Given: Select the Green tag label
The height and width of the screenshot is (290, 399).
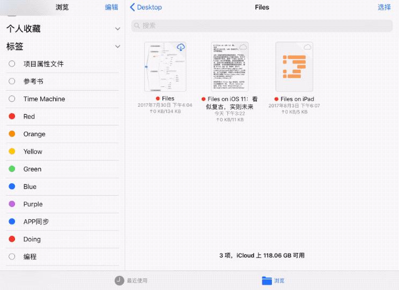Looking at the screenshot, I should click(x=32, y=169).
